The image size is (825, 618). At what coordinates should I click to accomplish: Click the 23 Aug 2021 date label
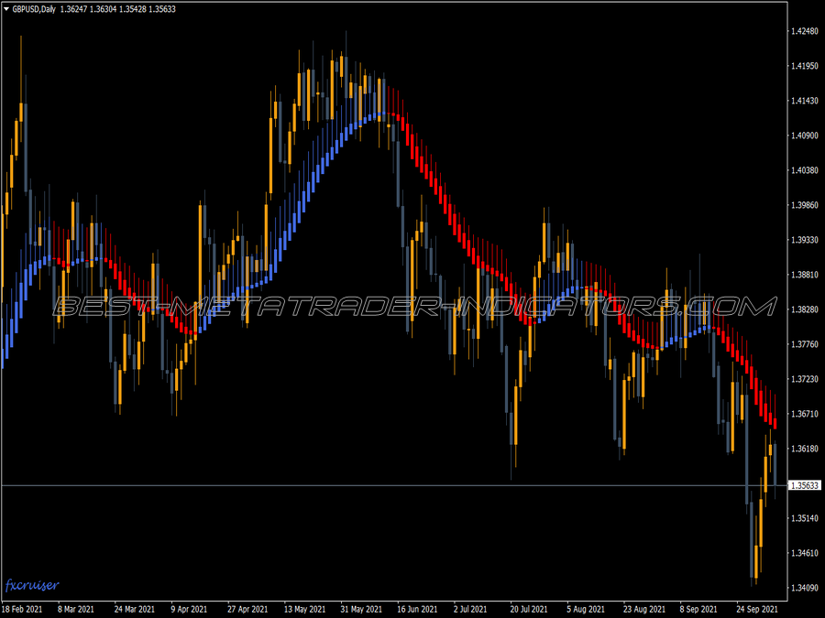tap(644, 609)
